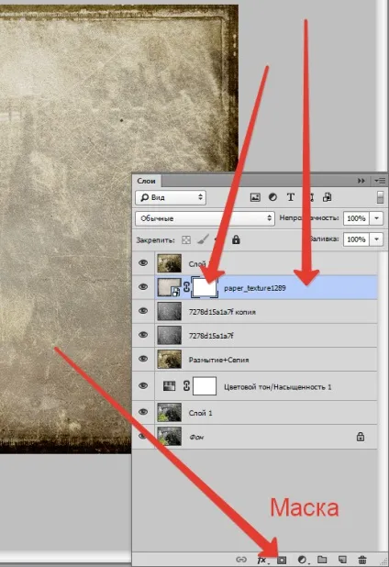Filter layers by type (T) icon
Image resolution: width=389 pixels, height=567 pixels.
point(290,197)
